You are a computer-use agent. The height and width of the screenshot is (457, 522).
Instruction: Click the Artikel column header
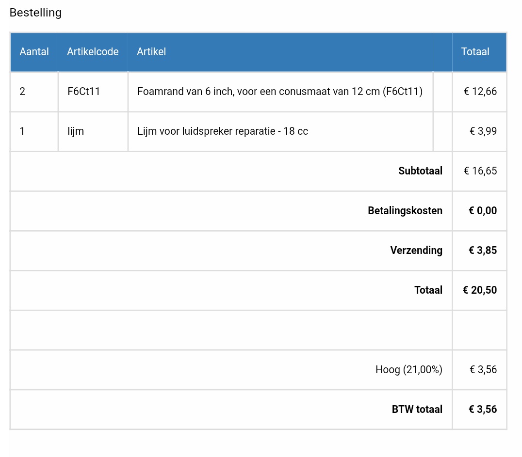(151, 52)
